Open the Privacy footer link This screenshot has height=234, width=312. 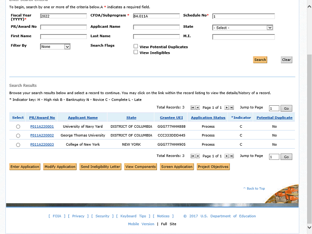(x=78, y=216)
